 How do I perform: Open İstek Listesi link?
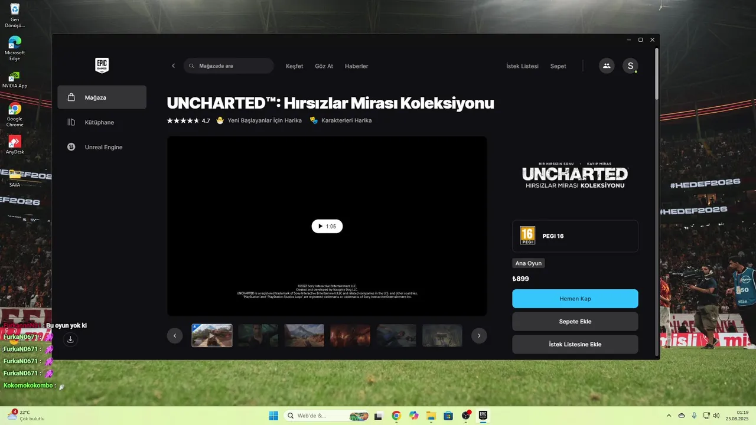click(x=522, y=66)
